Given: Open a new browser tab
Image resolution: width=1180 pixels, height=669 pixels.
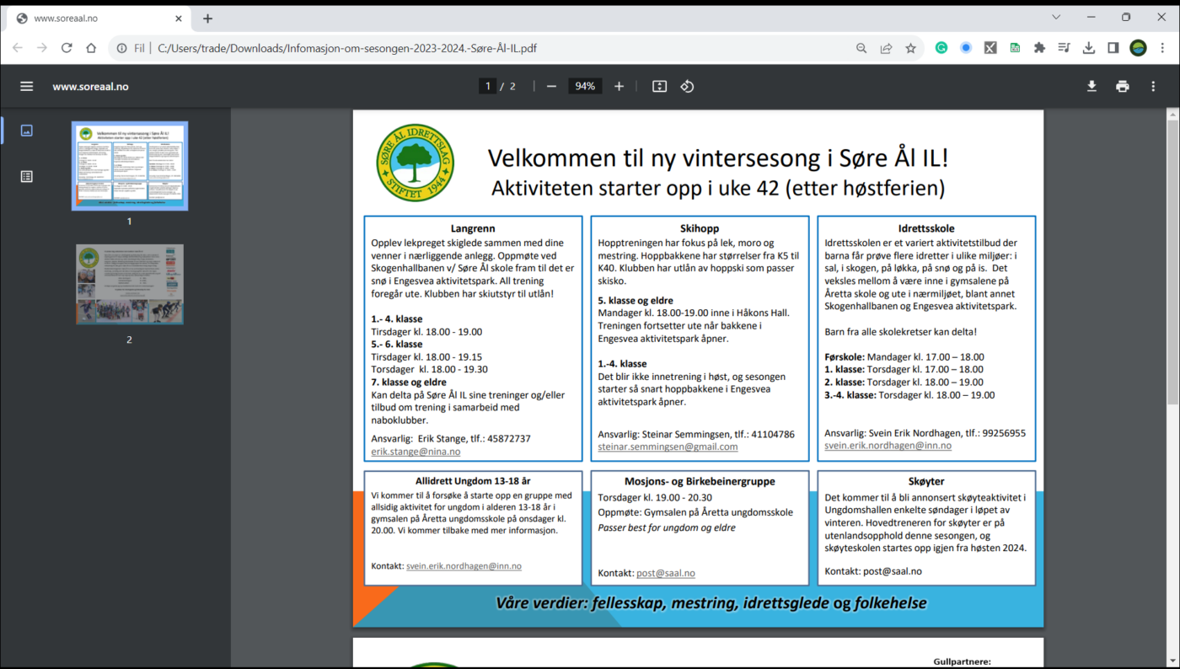Looking at the screenshot, I should [207, 19].
